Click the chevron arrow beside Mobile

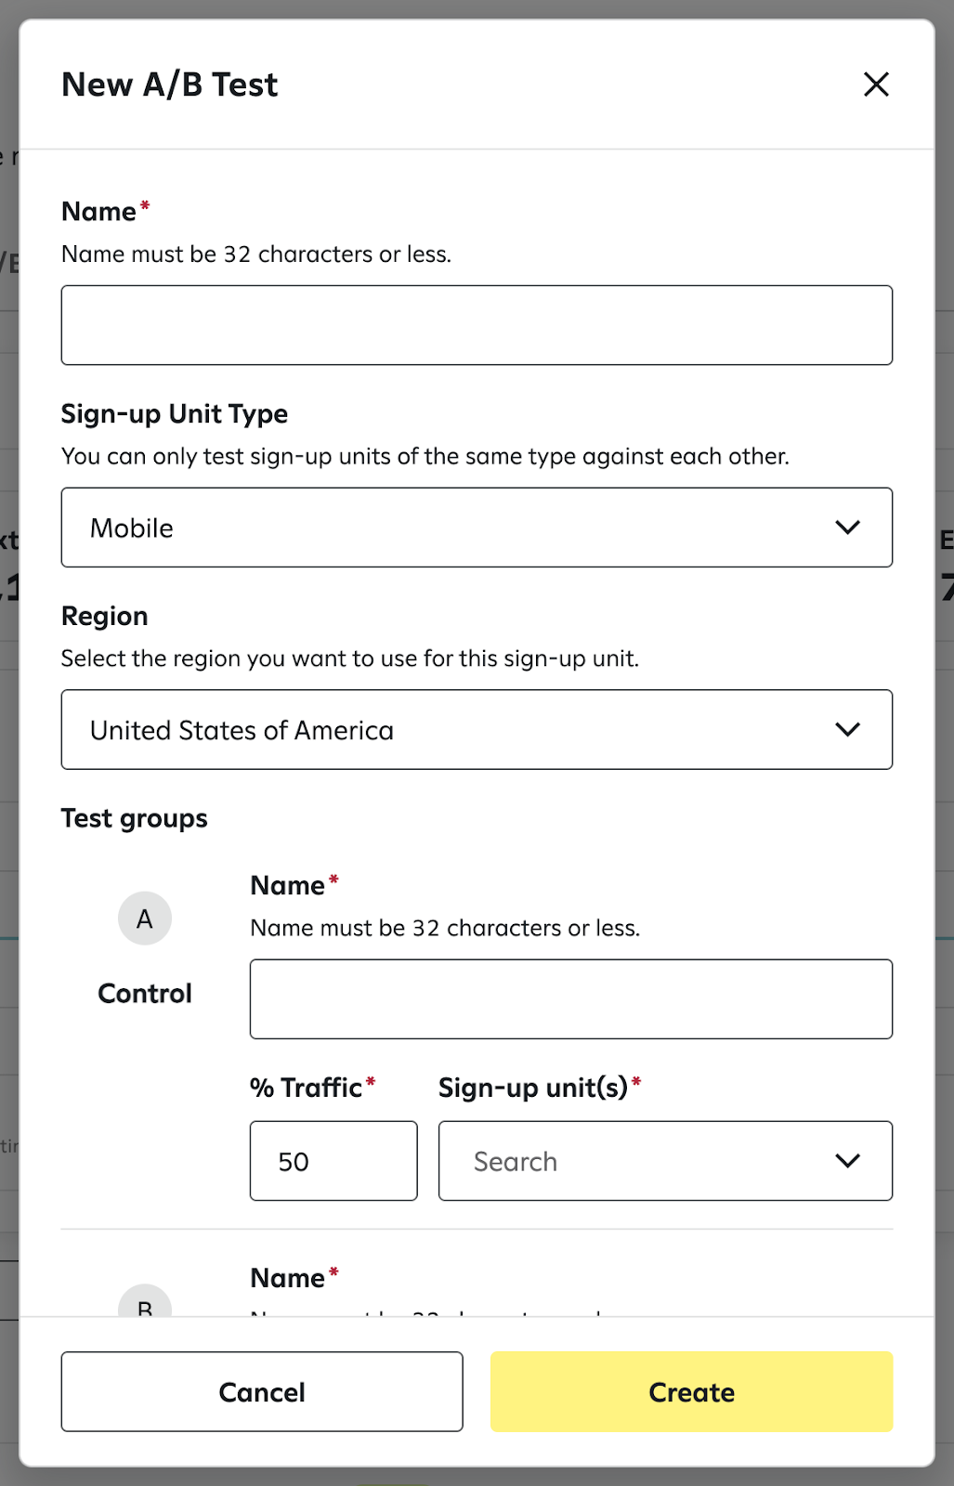[x=847, y=528]
